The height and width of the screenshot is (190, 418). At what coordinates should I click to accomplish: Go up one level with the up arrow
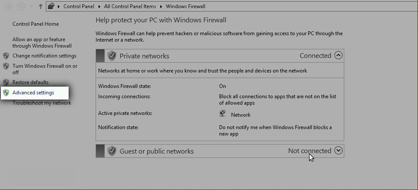pos(41,6)
